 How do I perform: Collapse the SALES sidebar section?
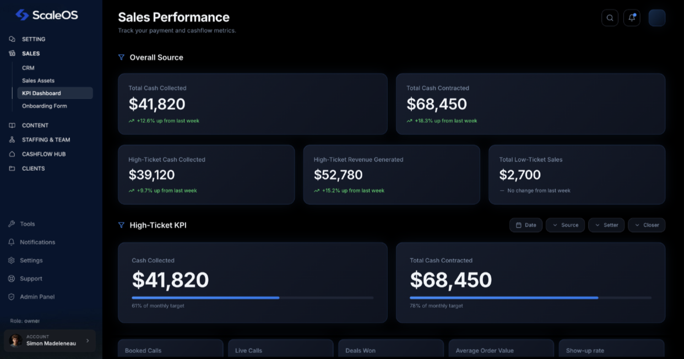(x=31, y=53)
